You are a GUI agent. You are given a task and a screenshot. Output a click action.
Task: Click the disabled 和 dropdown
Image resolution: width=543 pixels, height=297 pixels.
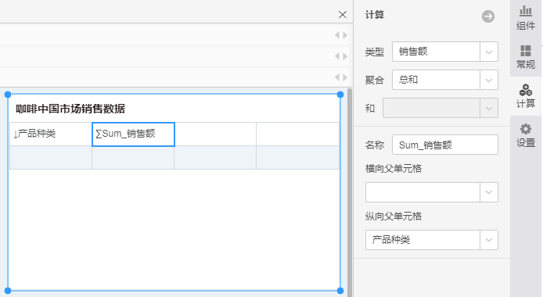coord(441,108)
